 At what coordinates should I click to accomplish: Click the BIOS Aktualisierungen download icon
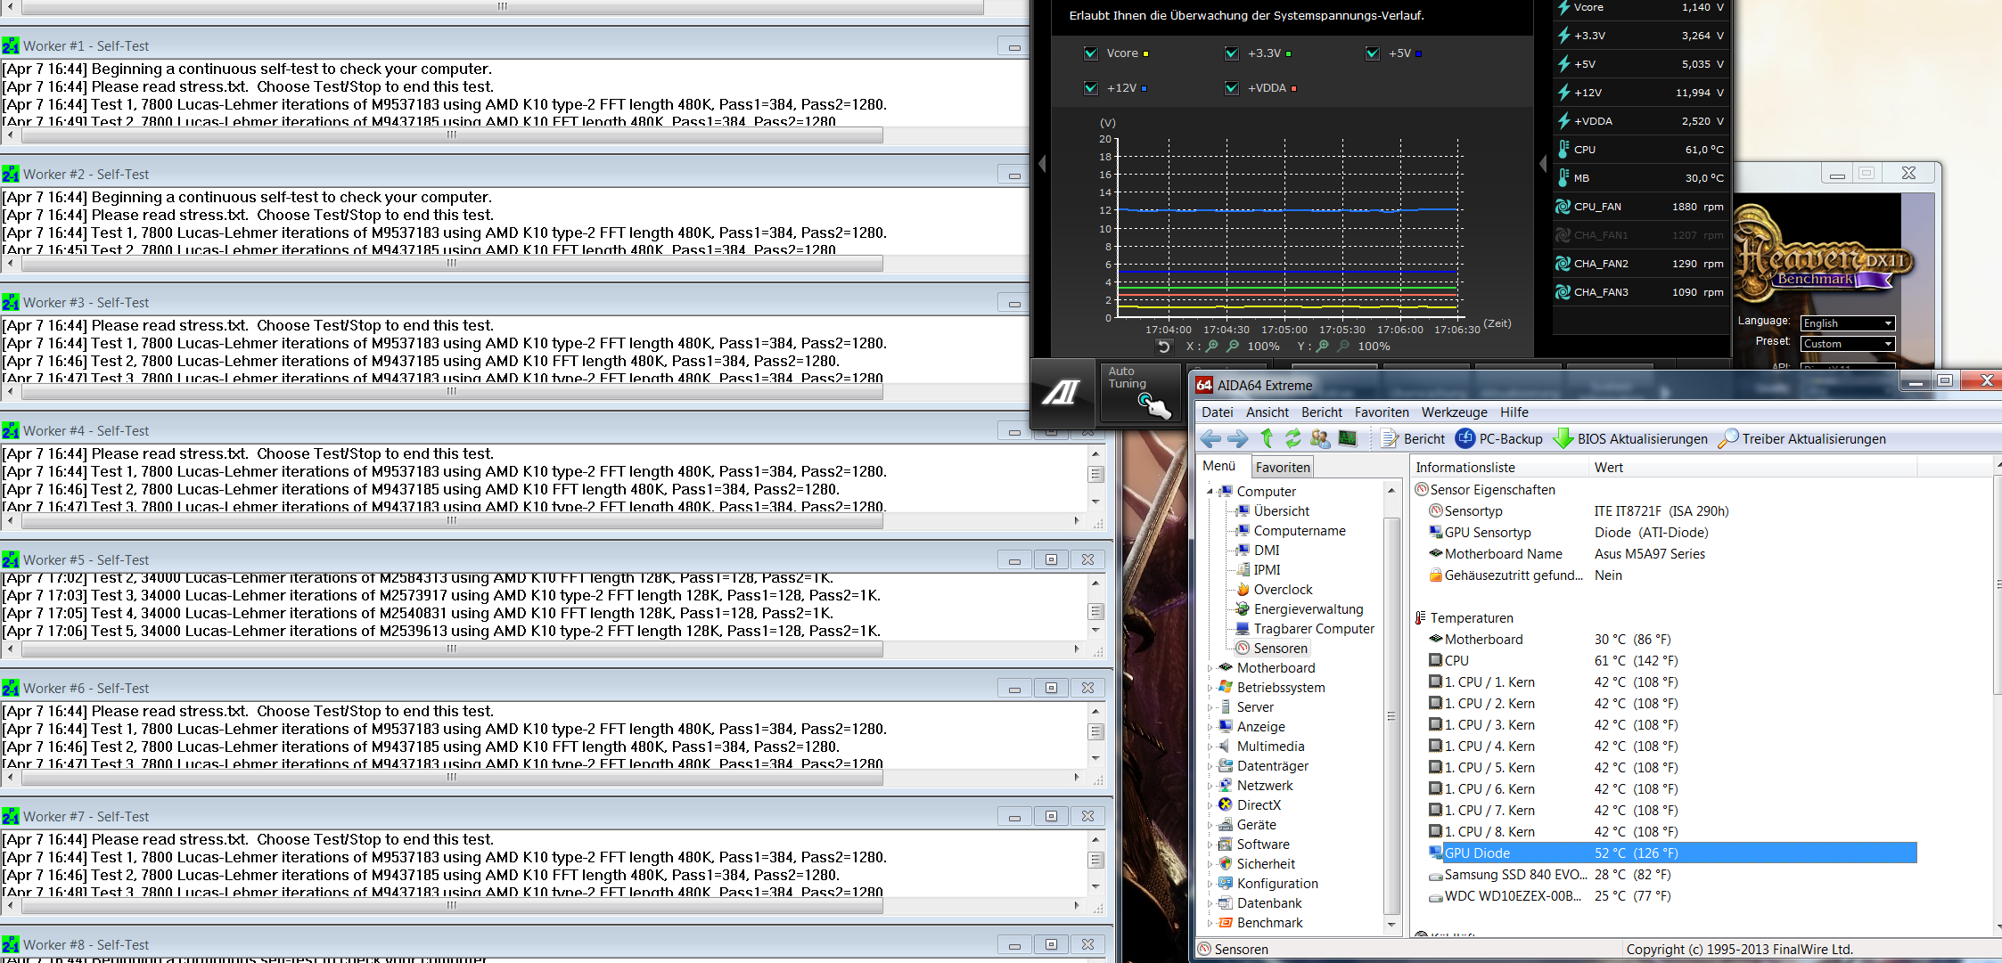1563,438
